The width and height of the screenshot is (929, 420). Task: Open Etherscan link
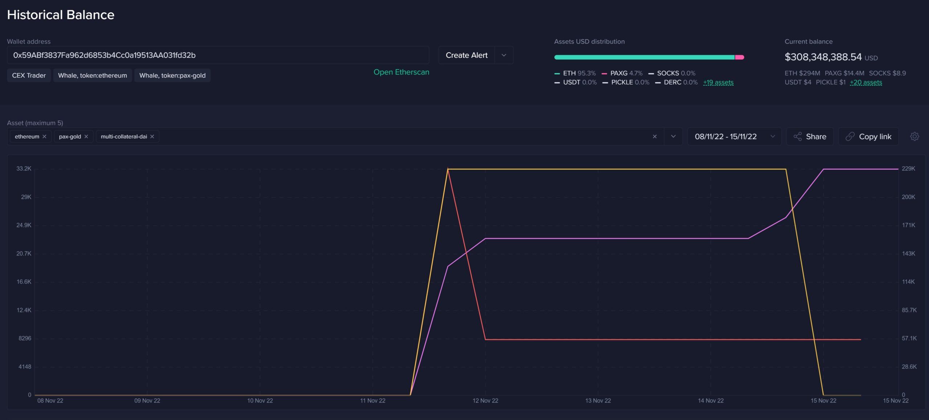tap(401, 72)
